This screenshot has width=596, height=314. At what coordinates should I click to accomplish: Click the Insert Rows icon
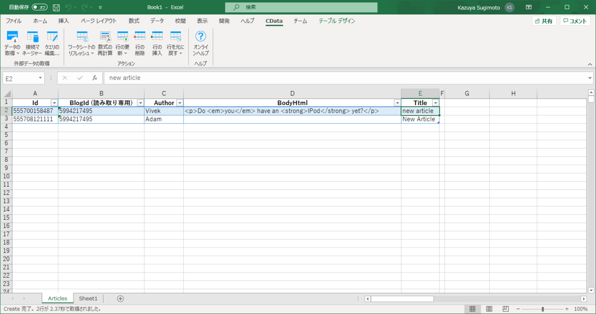(157, 37)
